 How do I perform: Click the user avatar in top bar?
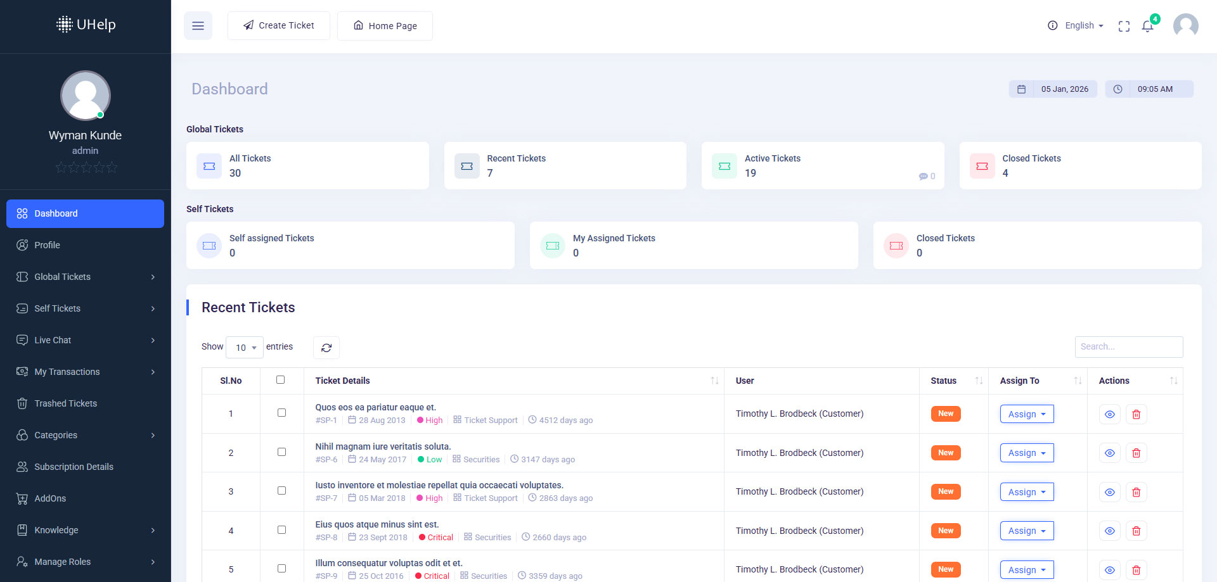click(1185, 26)
